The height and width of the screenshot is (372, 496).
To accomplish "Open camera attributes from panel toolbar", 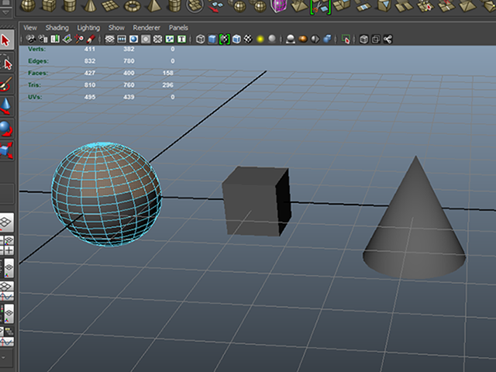I will 43,40.
